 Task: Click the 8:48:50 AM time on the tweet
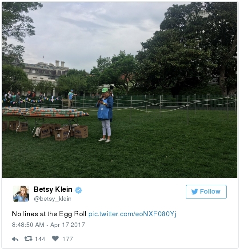point(28,225)
